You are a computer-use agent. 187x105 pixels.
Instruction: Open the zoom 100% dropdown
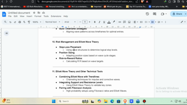(x=37, y=22)
